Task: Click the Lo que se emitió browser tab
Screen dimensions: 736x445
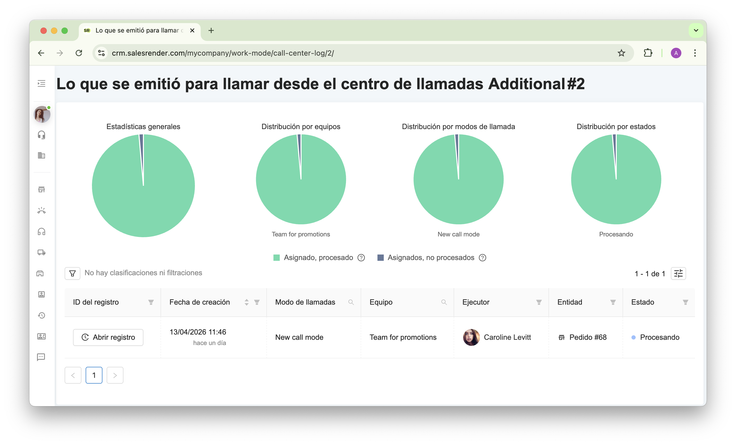Action: click(137, 30)
